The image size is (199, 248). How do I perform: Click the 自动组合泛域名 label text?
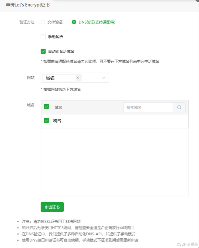point(61,51)
